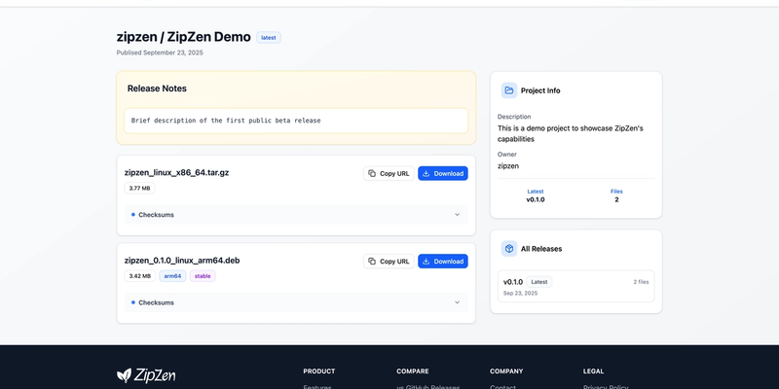
Task: Click the owner name zipzen
Action: [x=508, y=165]
